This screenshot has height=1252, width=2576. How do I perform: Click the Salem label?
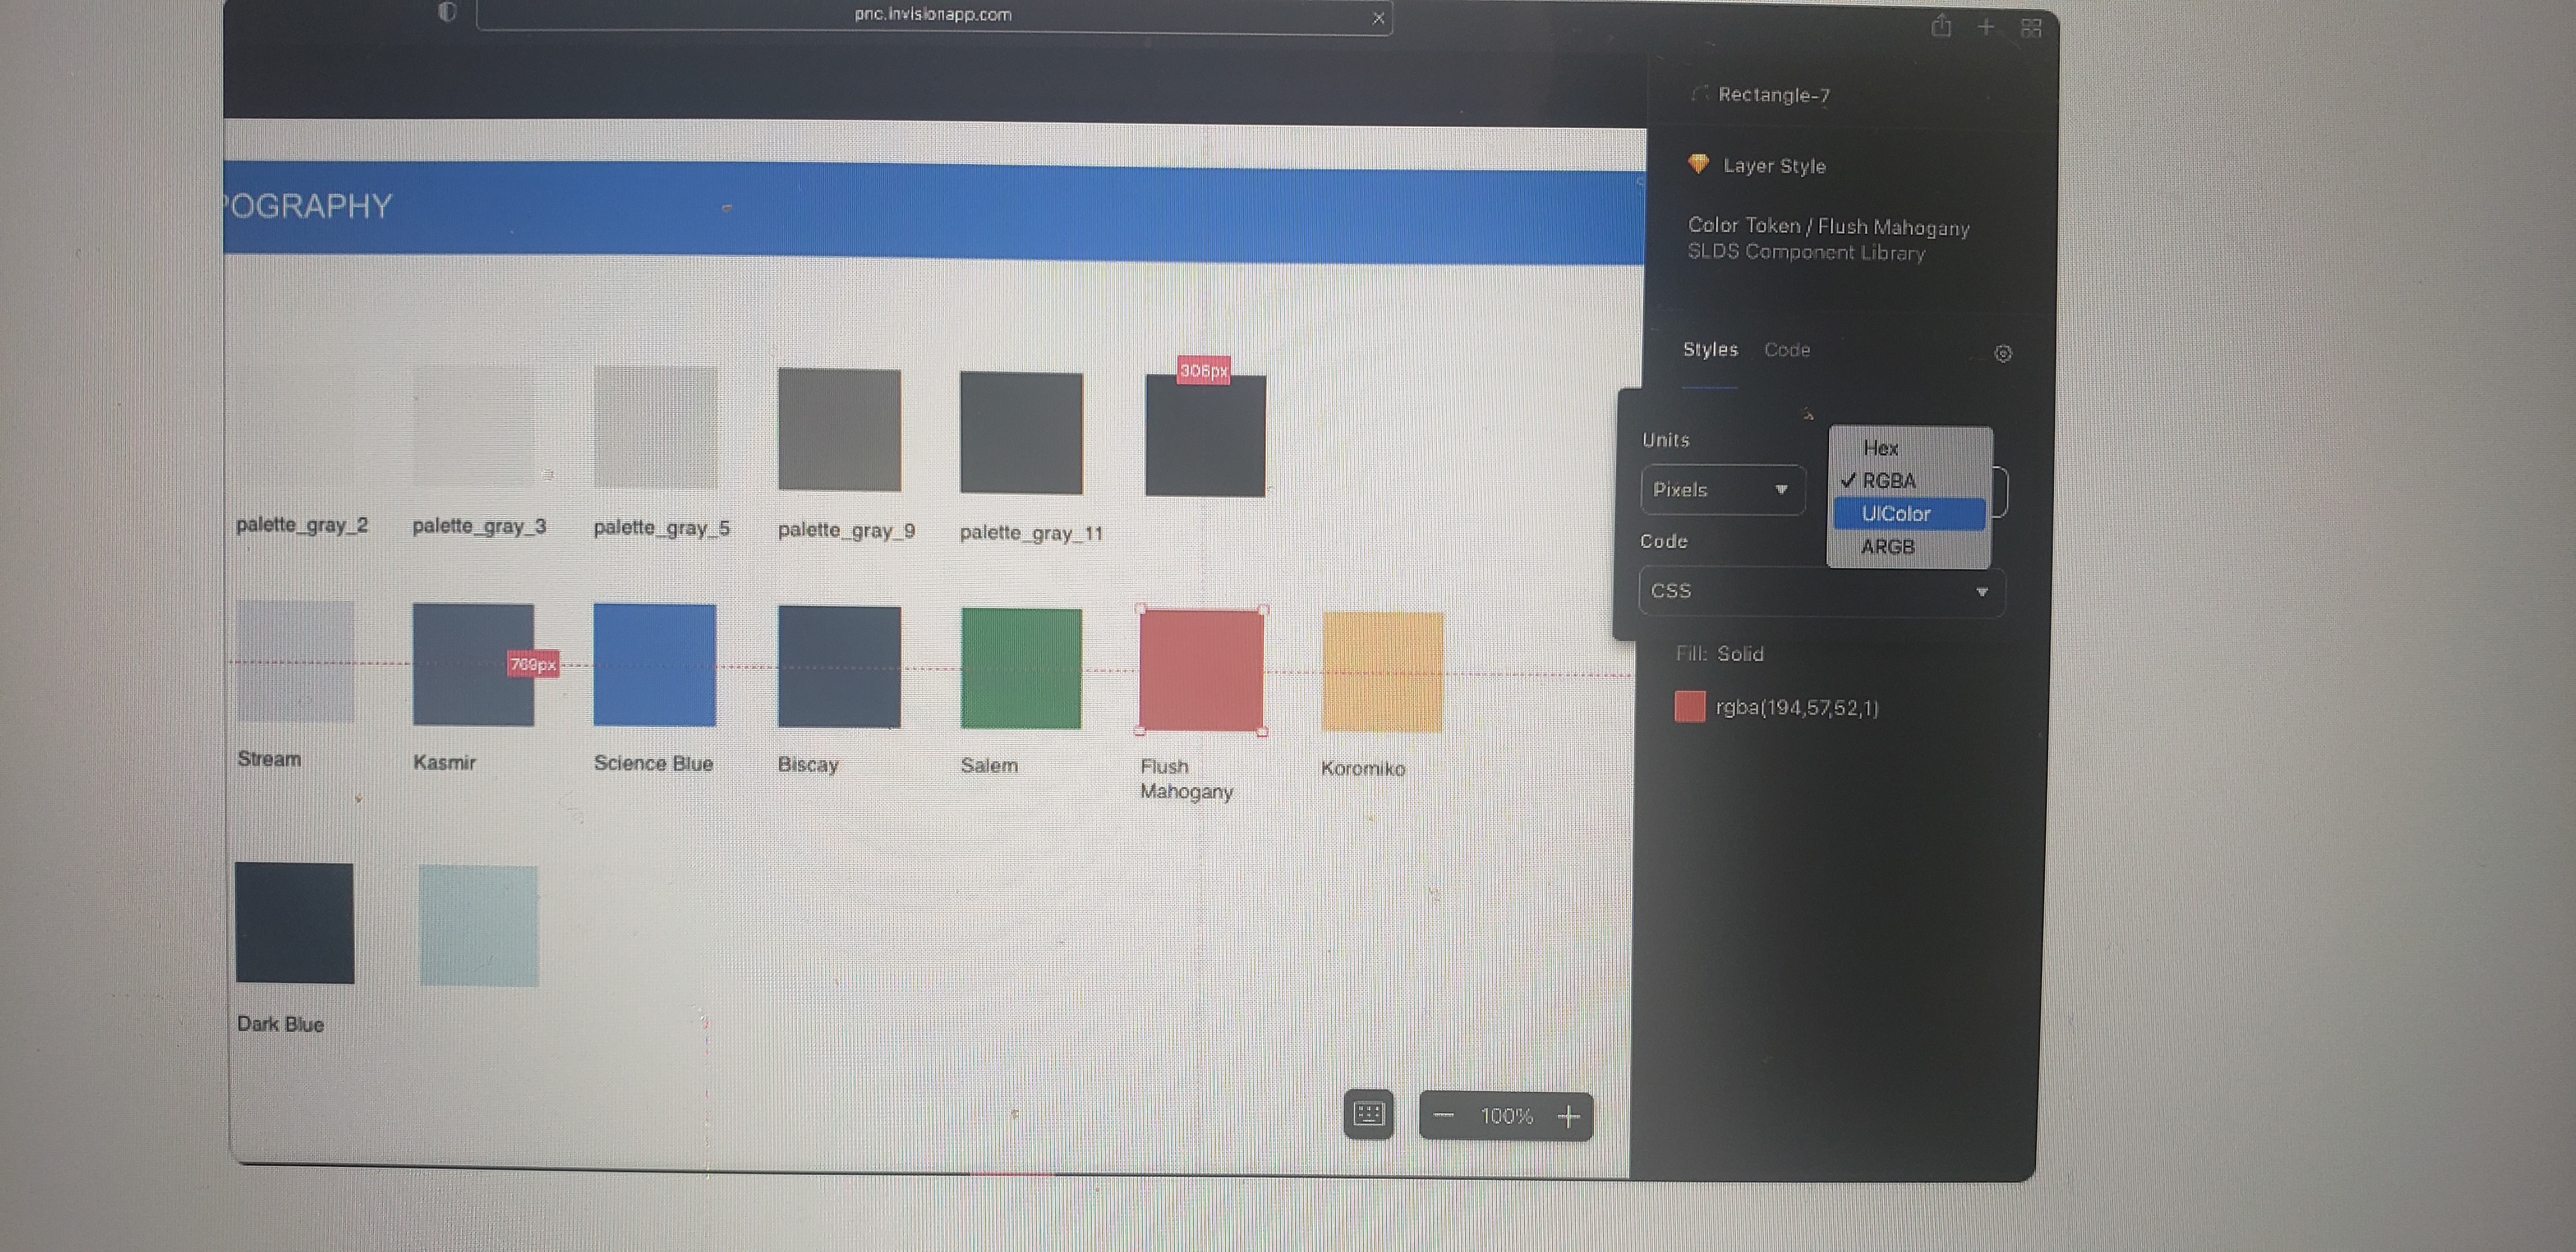tap(989, 765)
